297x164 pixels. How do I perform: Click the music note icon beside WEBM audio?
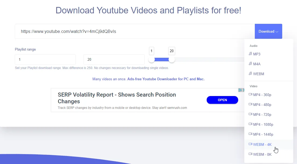point(250,74)
